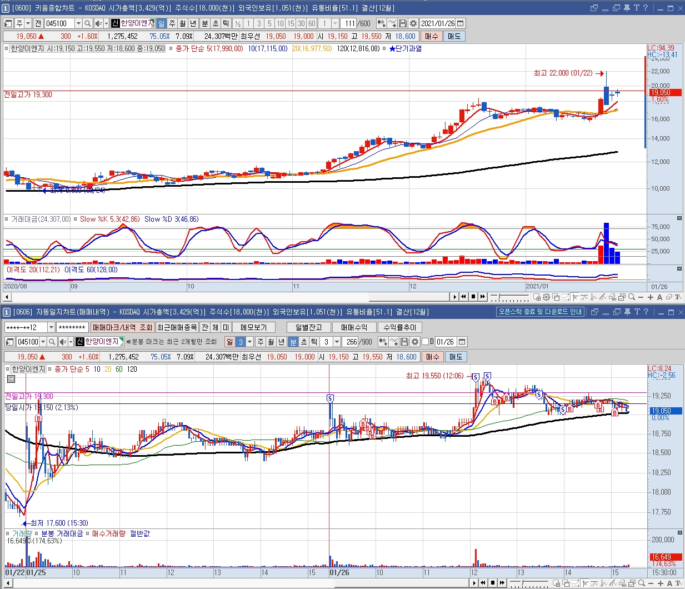Click the save disk icon in top chart toolbar
The image size is (685, 589).
coord(402,23)
